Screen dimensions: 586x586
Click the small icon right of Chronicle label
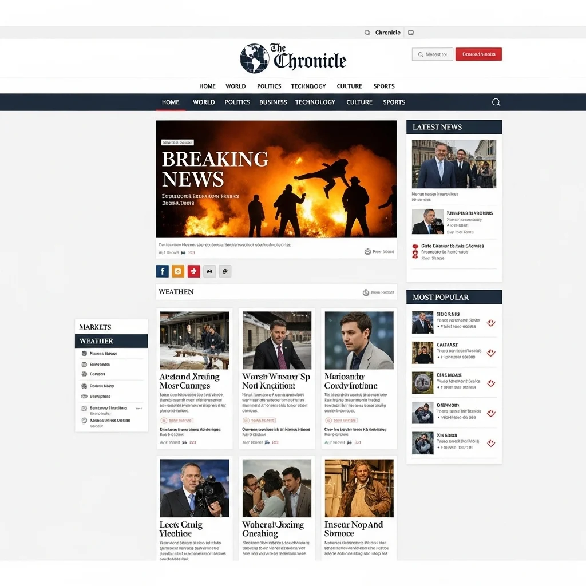pyautogui.click(x=411, y=33)
